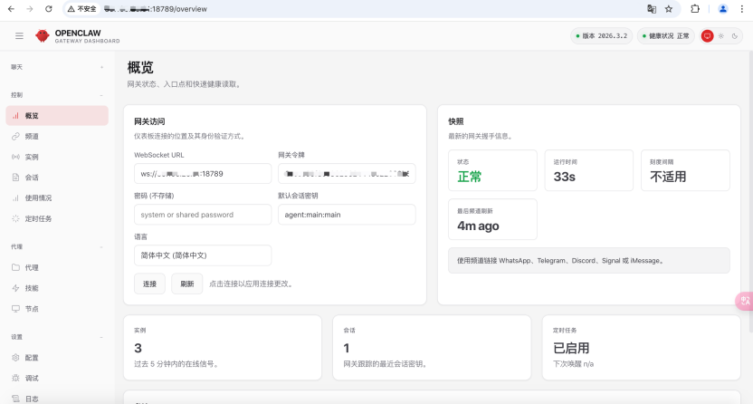Toggle the hamburger sidebar menu
753x404 pixels.
tap(19, 36)
